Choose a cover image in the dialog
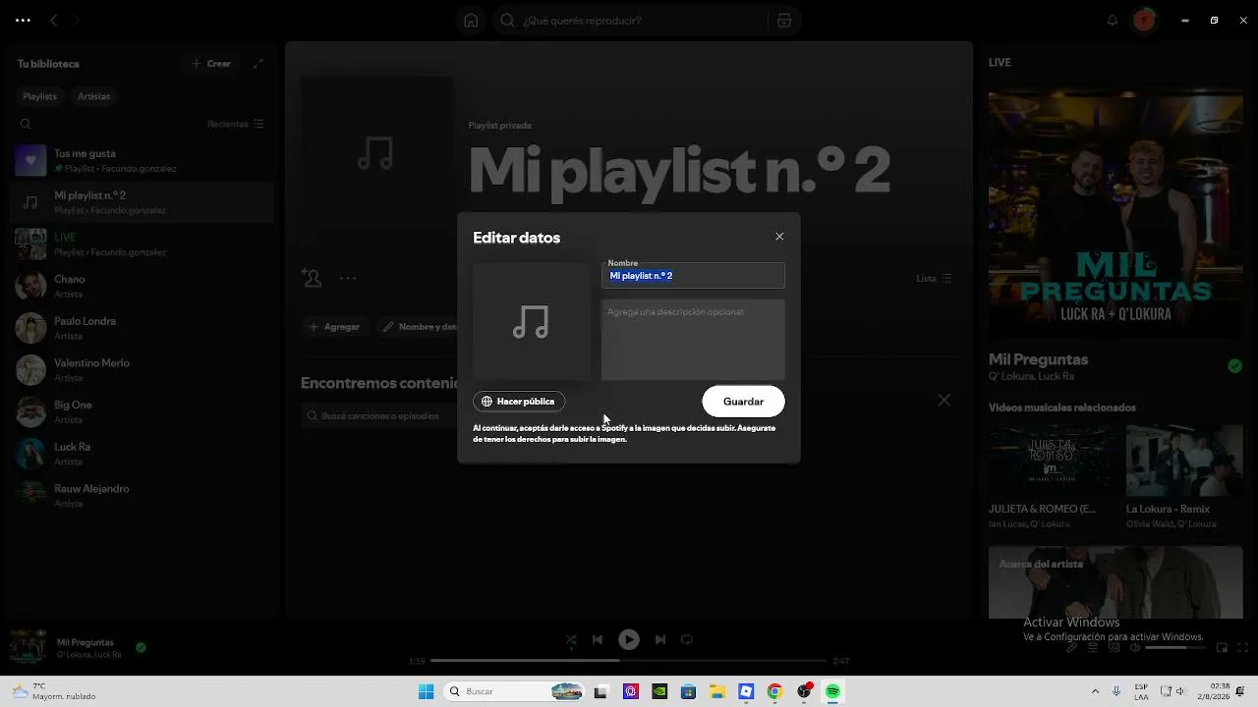The height and width of the screenshot is (707, 1258). pos(532,321)
